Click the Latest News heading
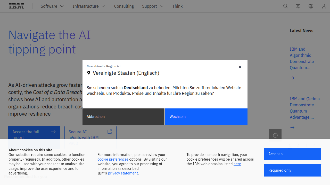The height and width of the screenshot is (185, 330). click(x=301, y=31)
